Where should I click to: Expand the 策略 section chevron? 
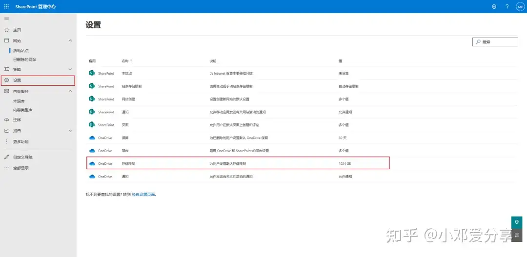70,69
